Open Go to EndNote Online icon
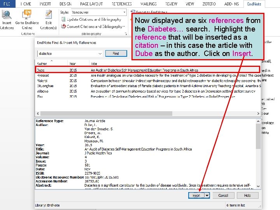 (27, 15)
